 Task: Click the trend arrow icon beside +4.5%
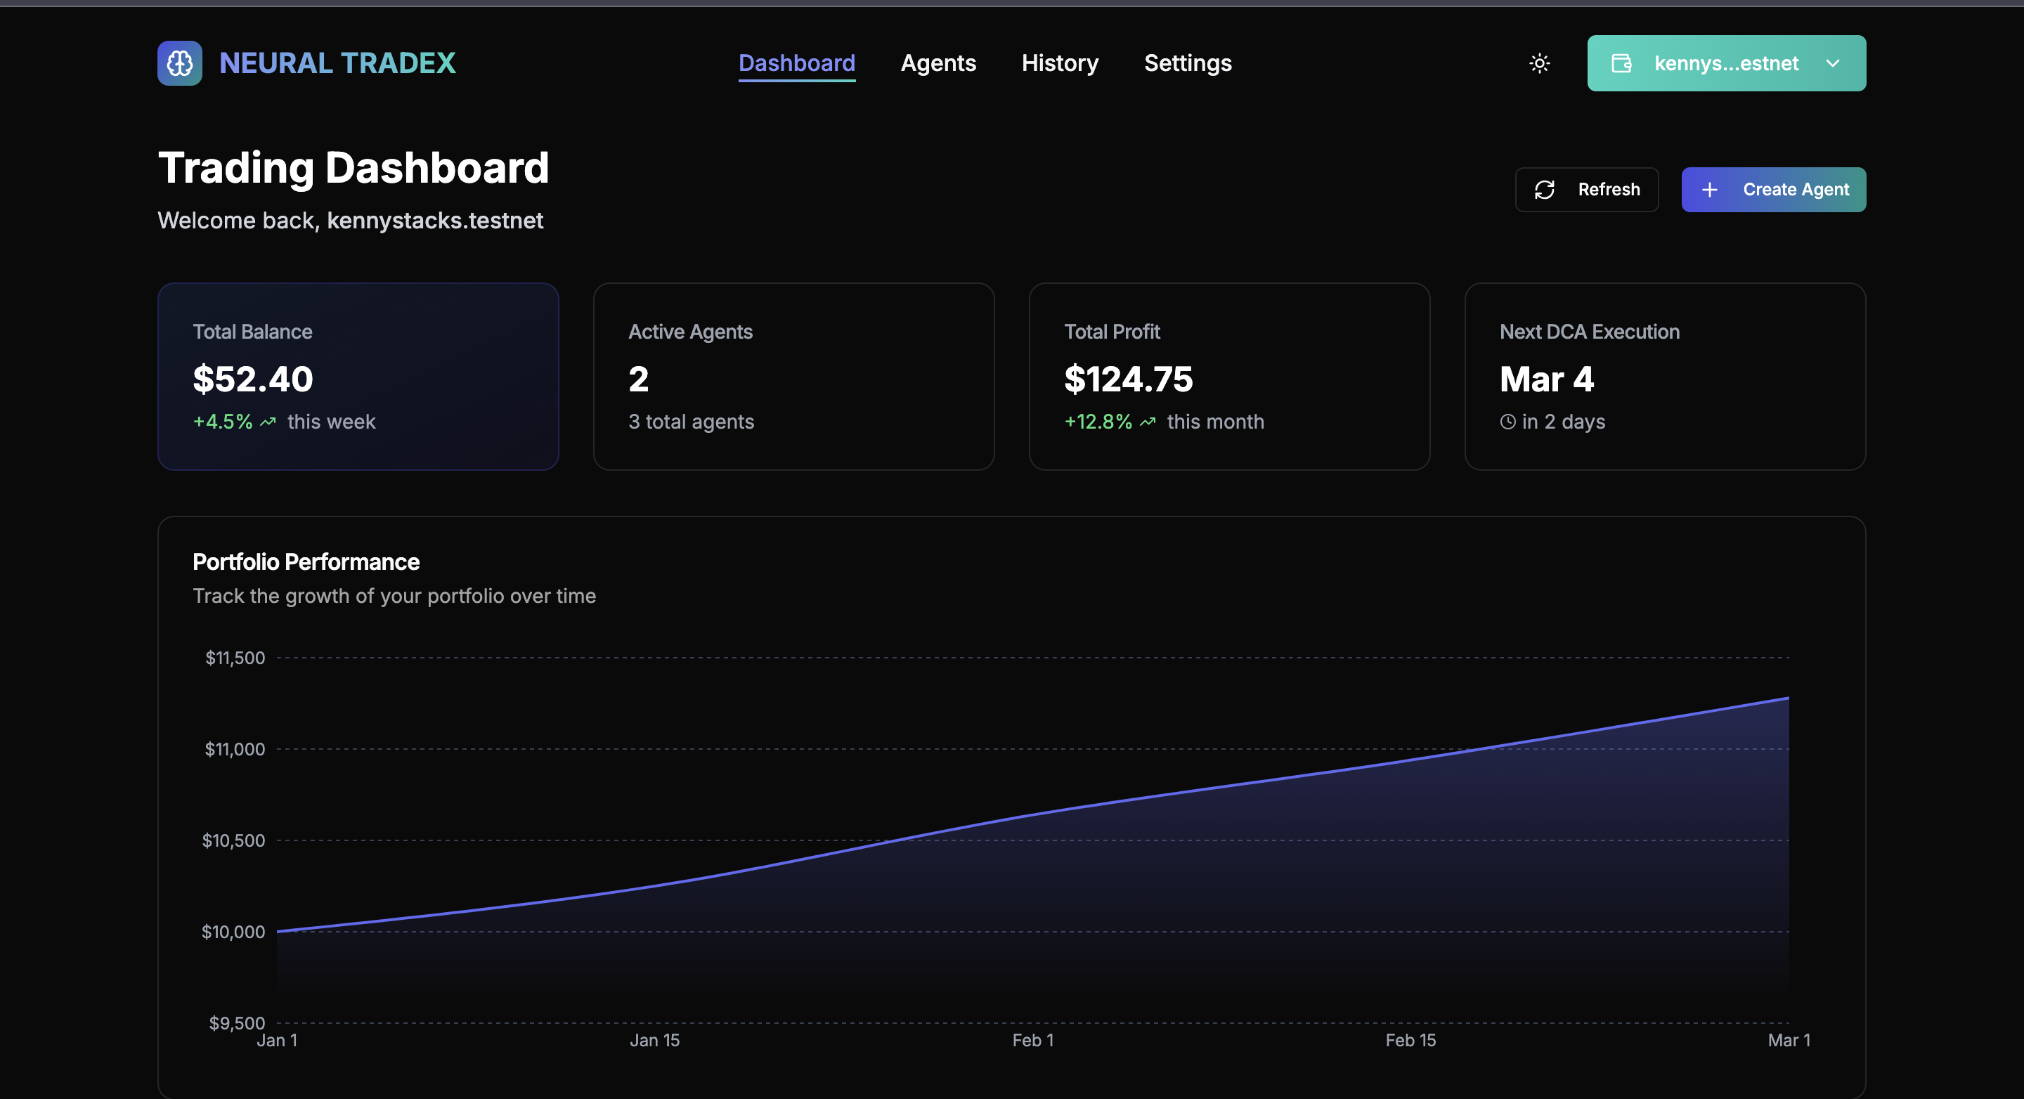tap(268, 422)
